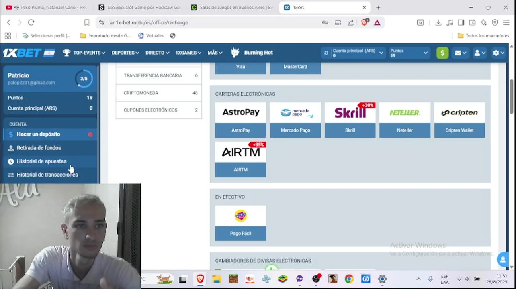The width and height of the screenshot is (516, 289).
Task: Open Retirada de fondos in sidebar
Action: (x=50, y=148)
